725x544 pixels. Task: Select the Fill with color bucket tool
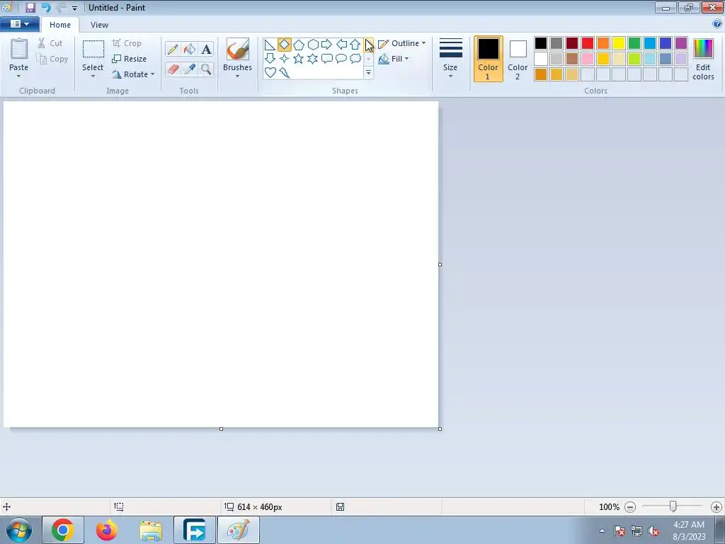coord(190,49)
